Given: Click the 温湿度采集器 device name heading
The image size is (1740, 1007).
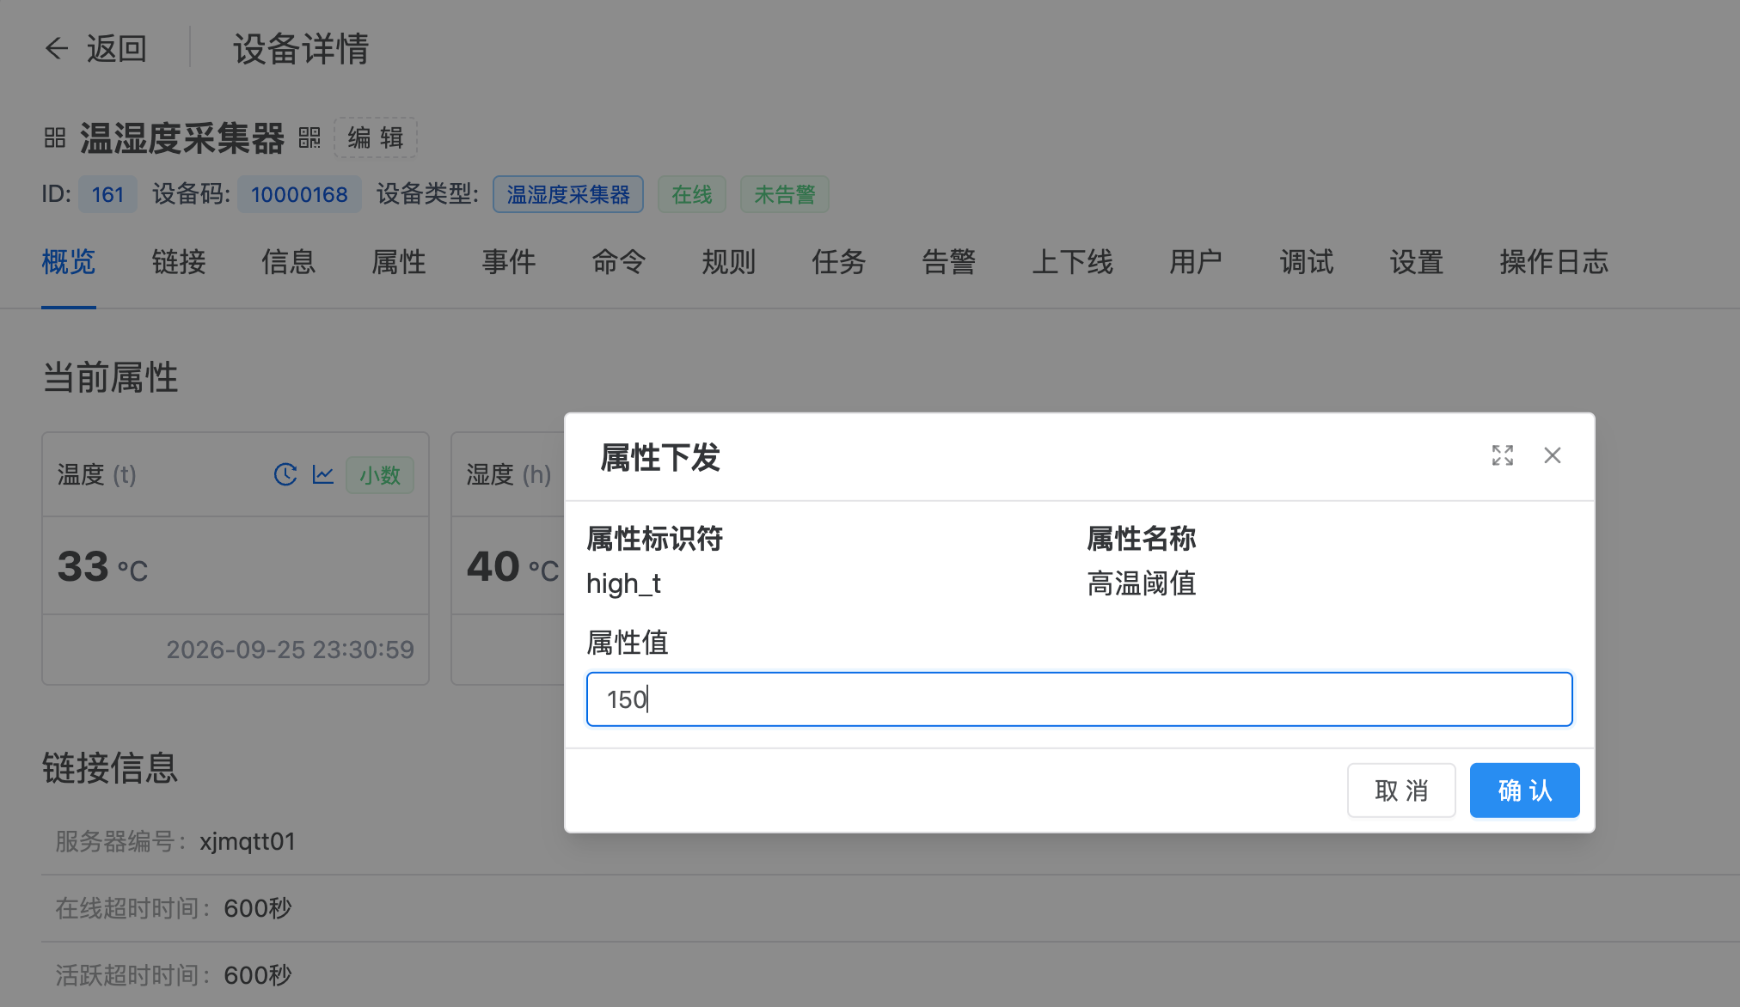Looking at the screenshot, I should (x=182, y=137).
